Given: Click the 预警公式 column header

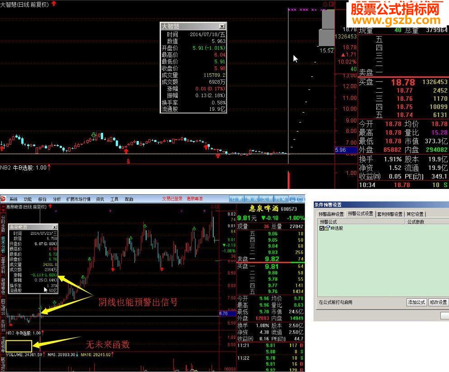Looking at the screenshot, I should 361,222.
